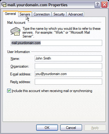The width and height of the screenshot is (109, 134).
Task: Click the dialog title bar text
Action: [x=37, y=5]
